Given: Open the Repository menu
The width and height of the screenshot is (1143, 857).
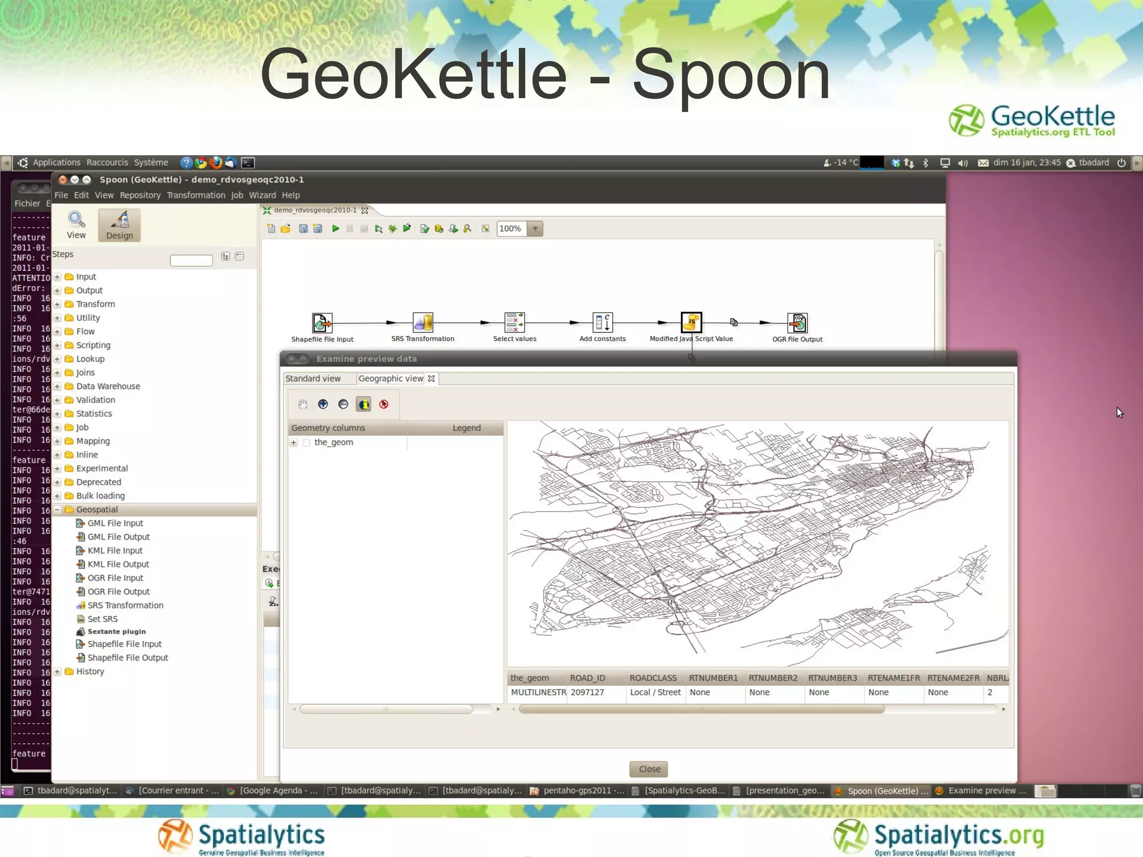Looking at the screenshot, I should pyautogui.click(x=140, y=195).
